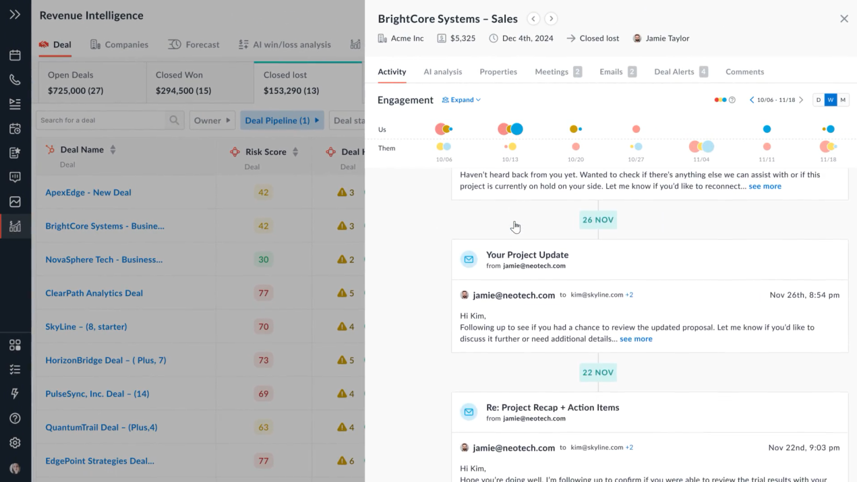Screen dimensions: 857x482
Task: Open the lightning bolt automation icon
Action: tap(15, 394)
